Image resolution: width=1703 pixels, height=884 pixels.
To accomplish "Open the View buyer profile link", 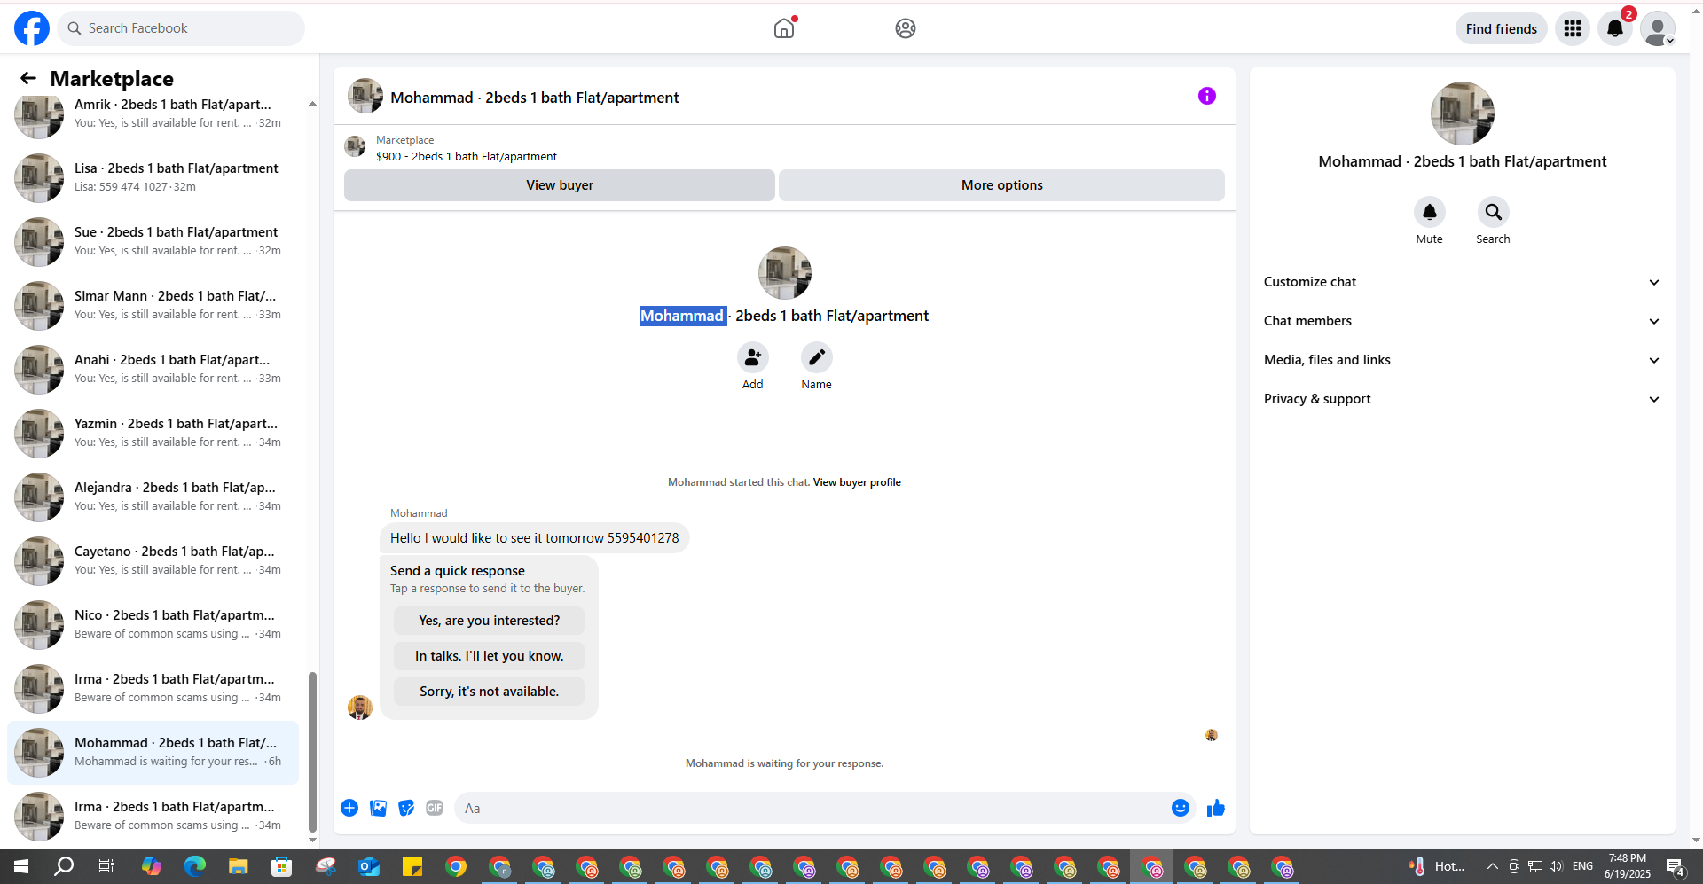I will (857, 482).
